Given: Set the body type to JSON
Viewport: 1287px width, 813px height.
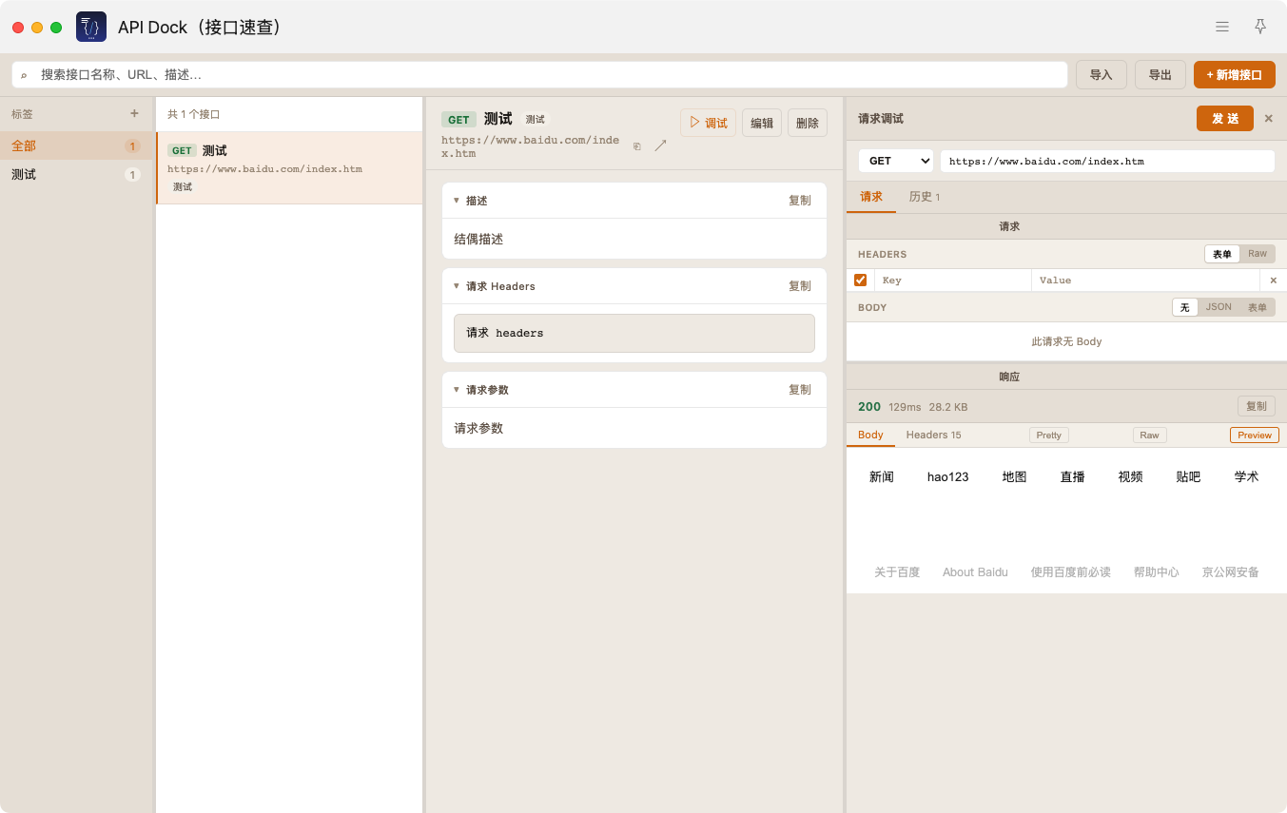Looking at the screenshot, I should 1218,307.
